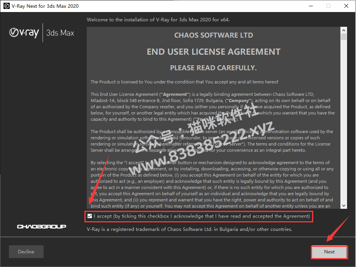Click the Chaos Group logo
This screenshot has height=267, width=356.
click(42, 227)
